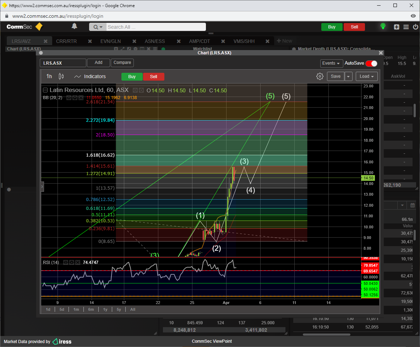The height and width of the screenshot is (347, 420).
Task: Change the candlestick chart type icon
Action: coord(61,76)
